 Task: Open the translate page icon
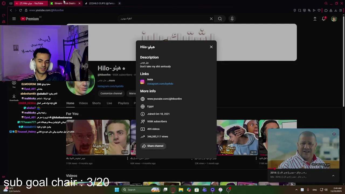click(309, 10)
